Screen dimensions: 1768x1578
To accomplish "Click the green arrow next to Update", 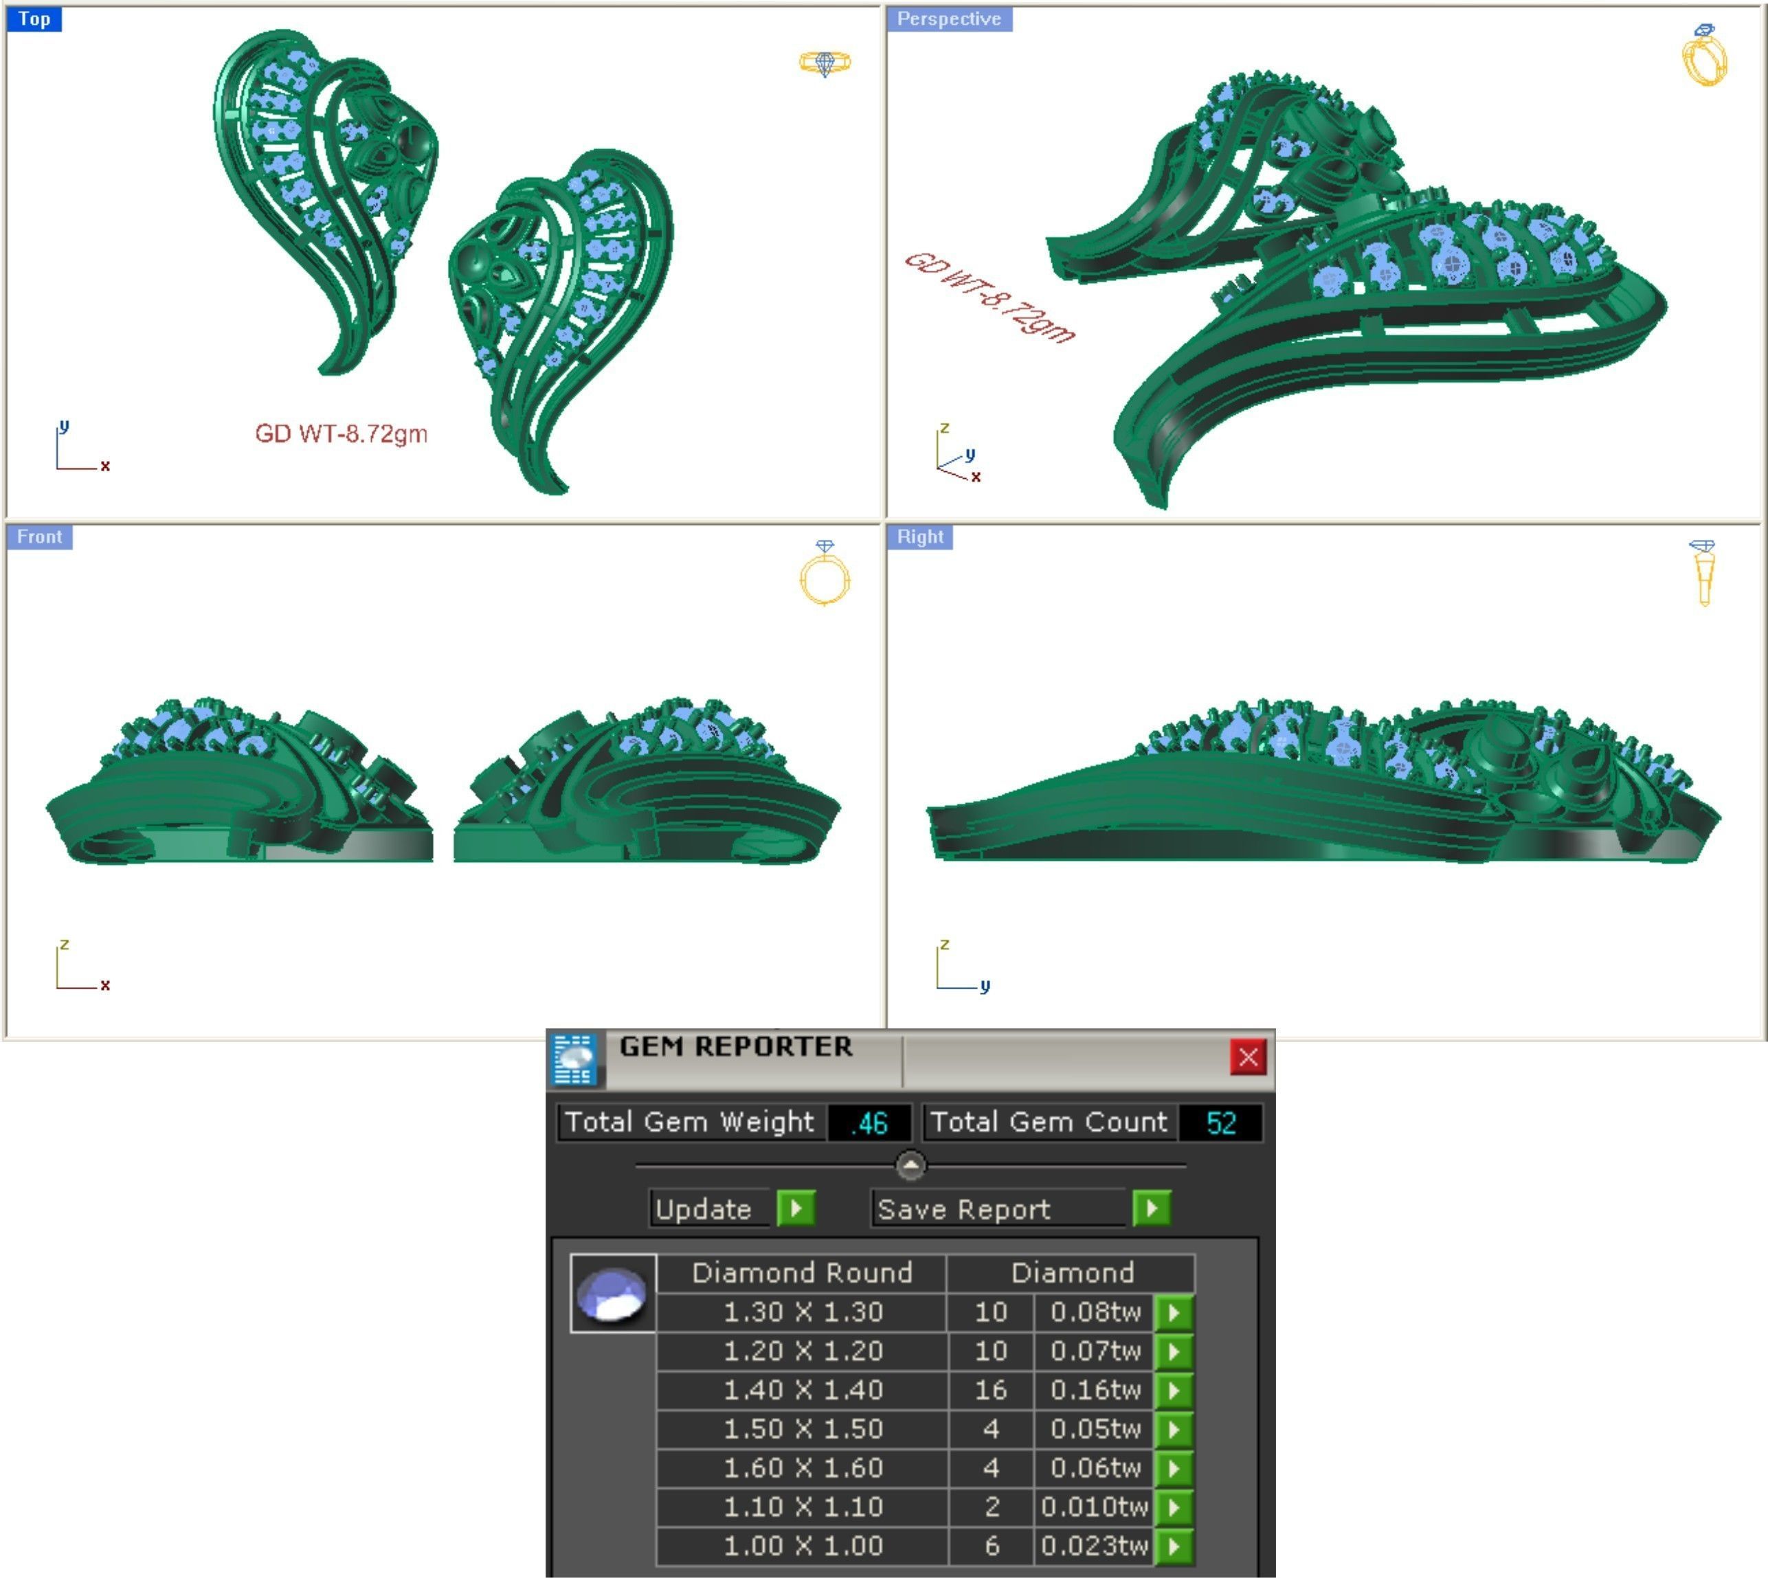I will pos(796,1208).
